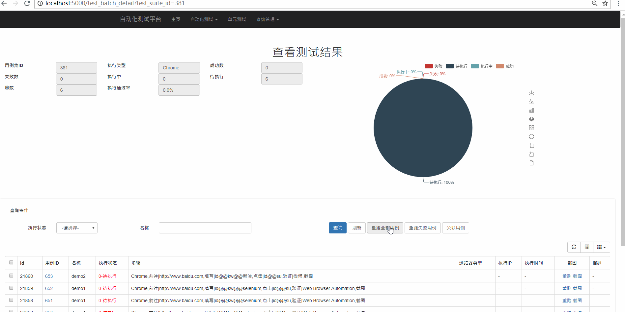Viewport: 625px width, 312px height.
Task: Reload the current browser page
Action: (27, 3)
